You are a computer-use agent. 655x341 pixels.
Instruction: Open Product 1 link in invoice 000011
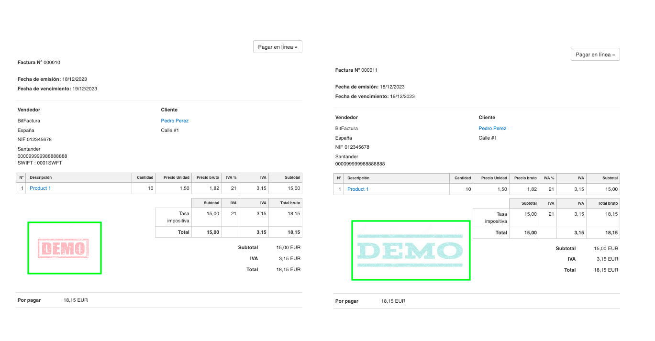358,189
